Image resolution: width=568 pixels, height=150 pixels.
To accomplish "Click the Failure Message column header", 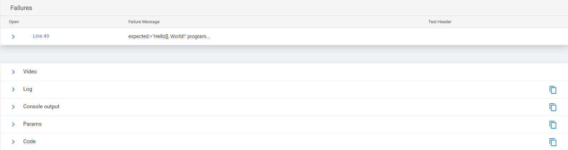I will click(144, 22).
